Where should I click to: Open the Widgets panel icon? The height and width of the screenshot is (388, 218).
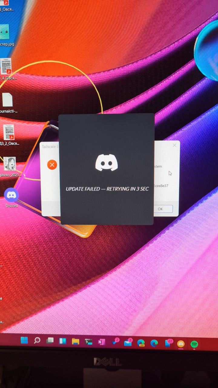[63, 341]
